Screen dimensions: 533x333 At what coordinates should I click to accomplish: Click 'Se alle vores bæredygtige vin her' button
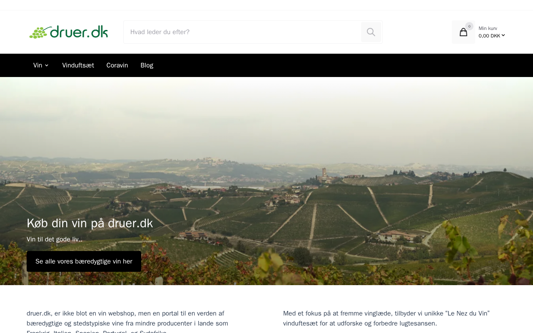[x=84, y=261]
